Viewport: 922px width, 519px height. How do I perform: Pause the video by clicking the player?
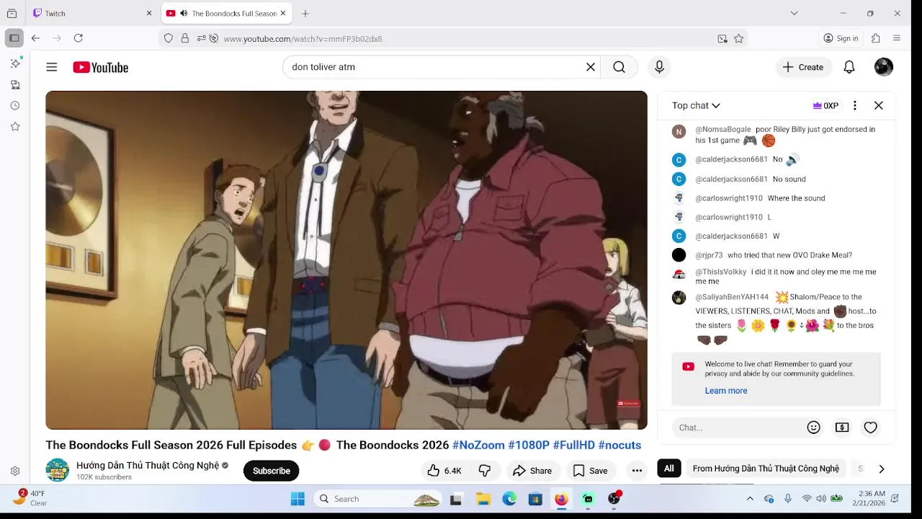(x=346, y=260)
